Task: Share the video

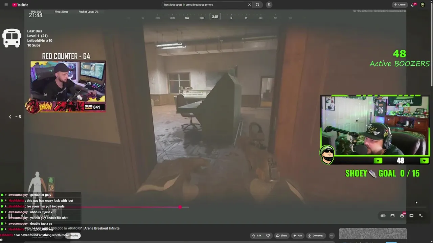Action: [x=281, y=236]
